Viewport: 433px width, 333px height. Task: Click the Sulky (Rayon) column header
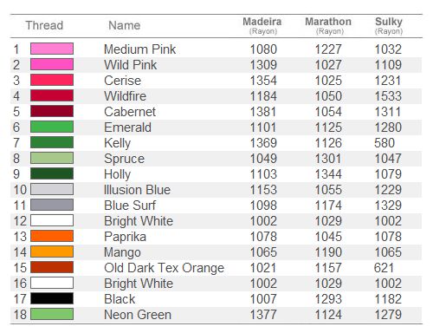[389, 26]
